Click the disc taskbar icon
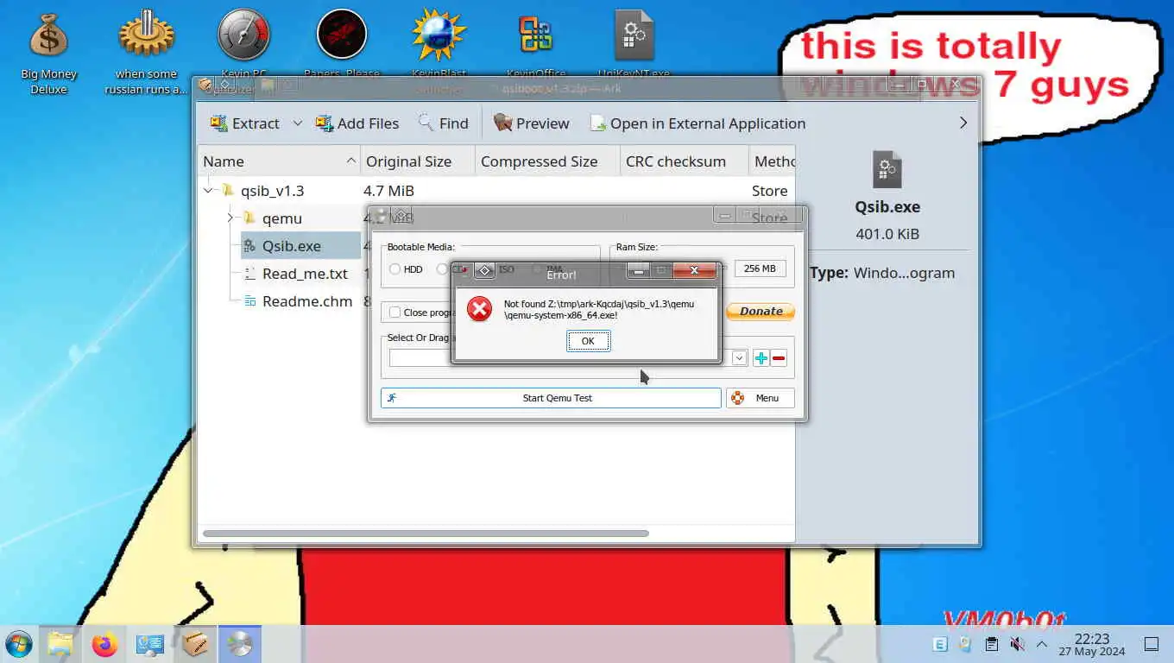This screenshot has height=663, width=1174. (x=239, y=644)
